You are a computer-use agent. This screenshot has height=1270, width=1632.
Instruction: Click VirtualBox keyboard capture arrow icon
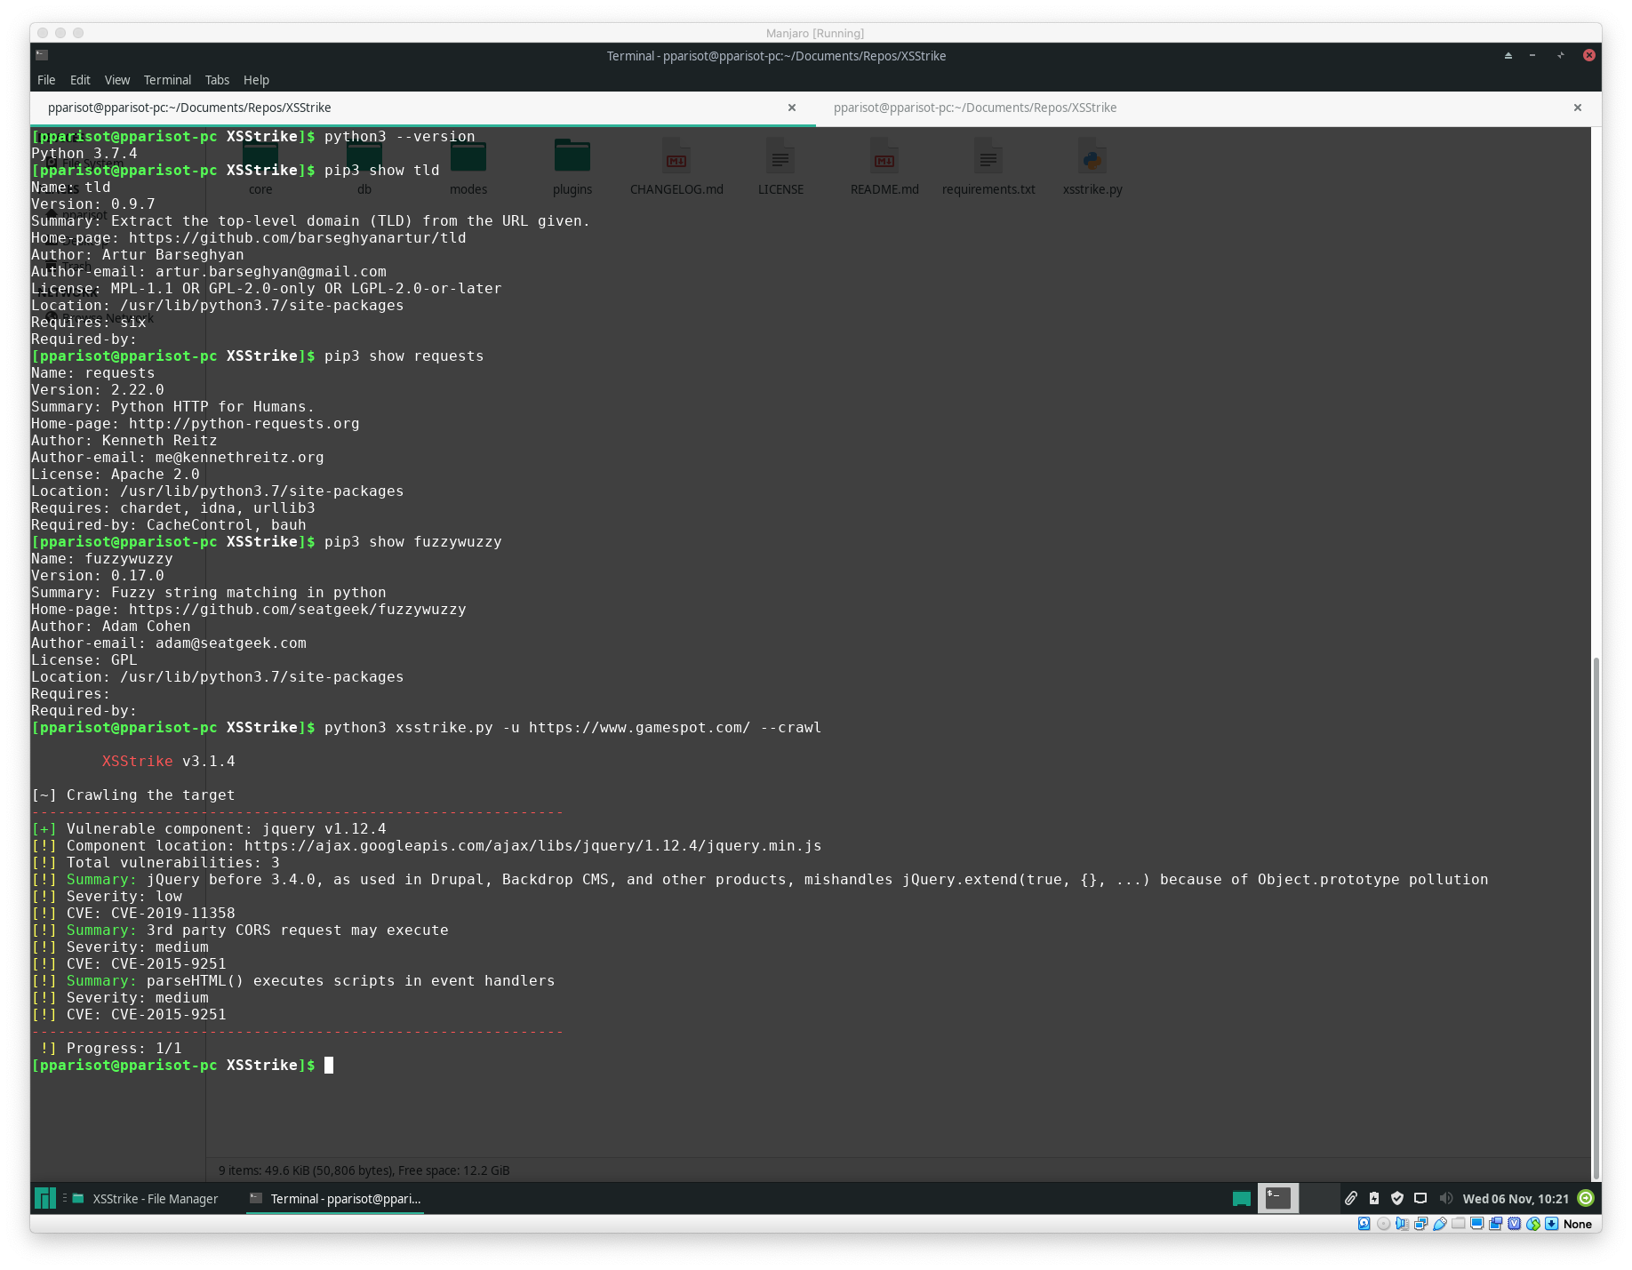(1551, 1224)
